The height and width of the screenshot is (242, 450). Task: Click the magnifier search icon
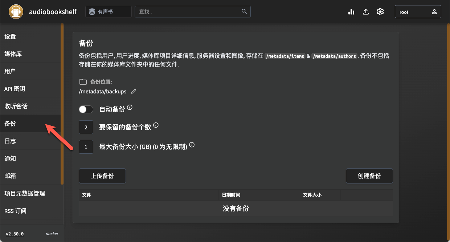point(244,11)
